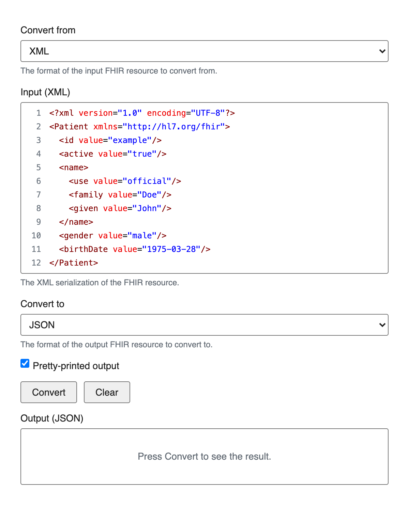The height and width of the screenshot is (508, 409).
Task: Click the gender value "male" line
Action: click(112, 236)
